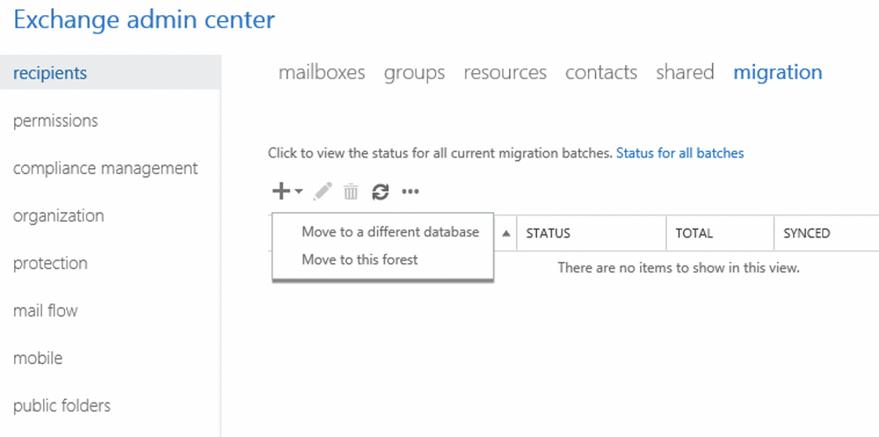Select recipients in the left navigation
The image size is (879, 437).
[x=111, y=72]
